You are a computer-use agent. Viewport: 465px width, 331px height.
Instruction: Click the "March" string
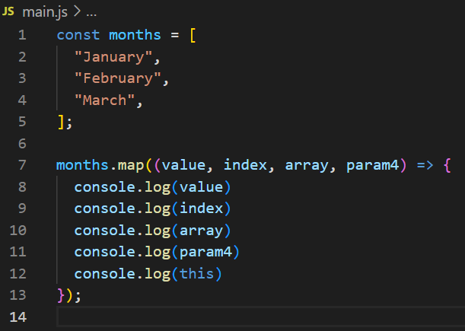[105, 100]
